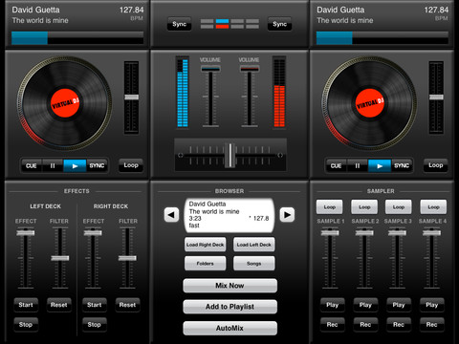Screen dimensions: 459x344
Task: Record Sample 3 with Rec
Action: tap(399, 325)
